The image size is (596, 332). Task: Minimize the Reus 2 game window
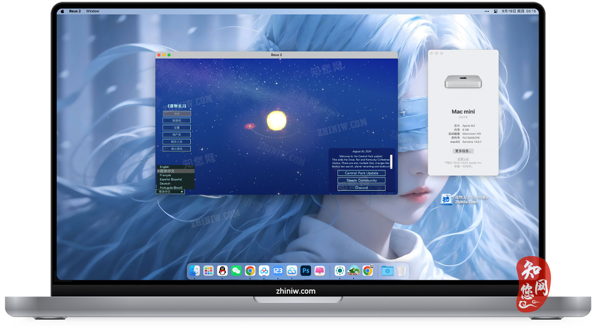point(163,55)
